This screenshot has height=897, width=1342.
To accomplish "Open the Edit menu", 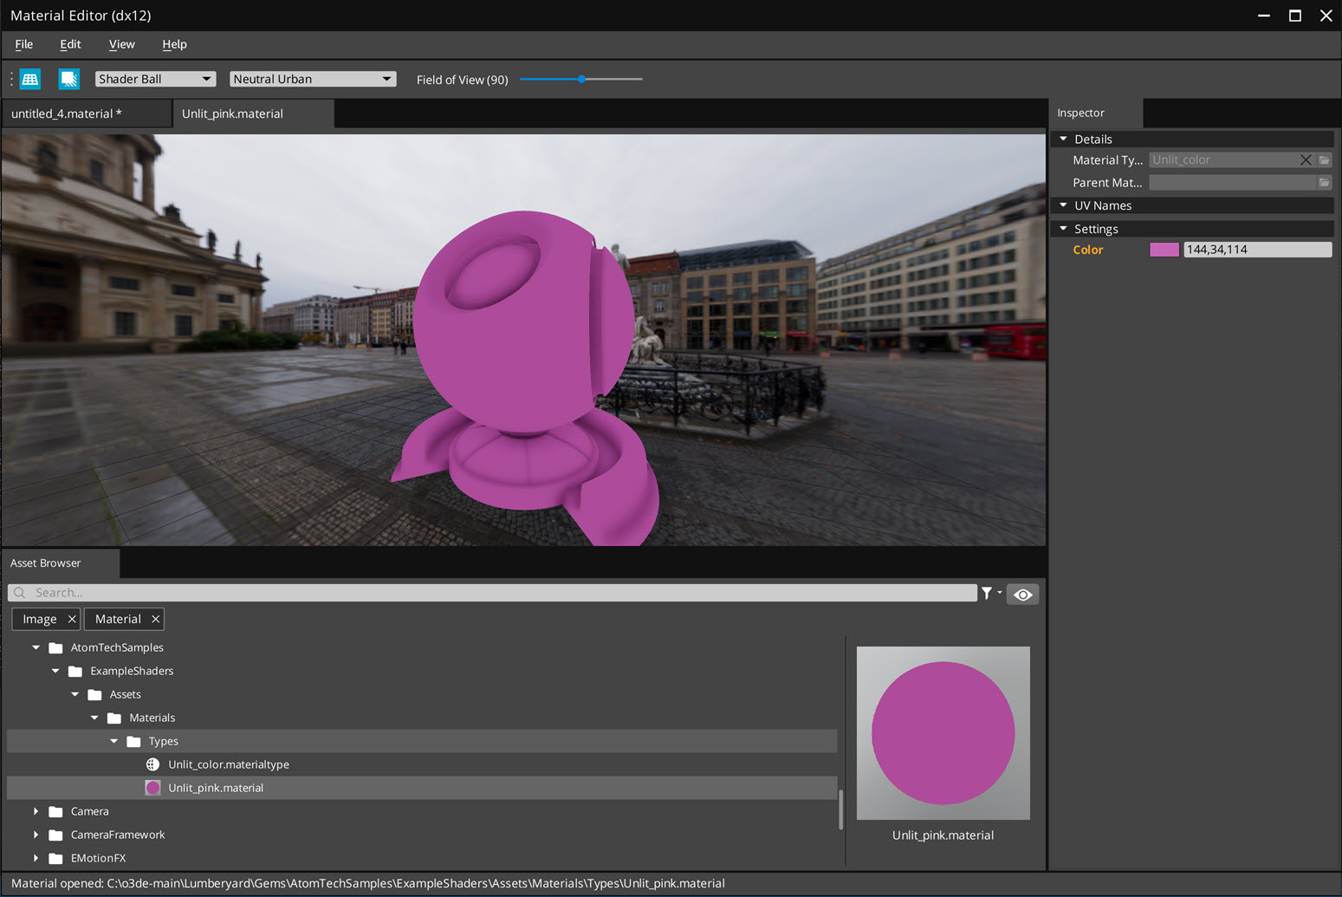I will pyautogui.click(x=70, y=44).
